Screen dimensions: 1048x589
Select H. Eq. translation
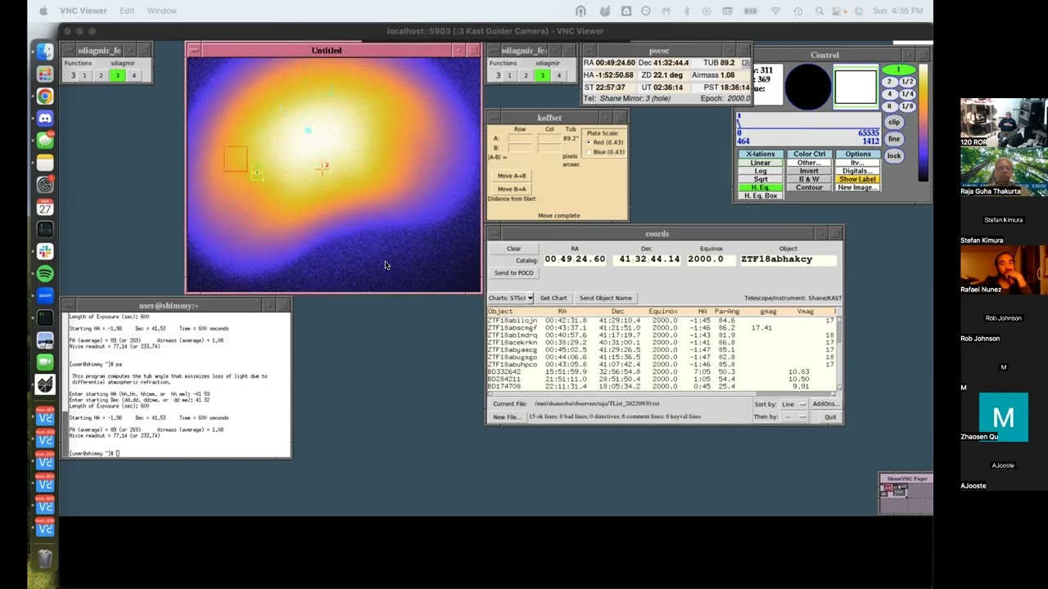click(x=761, y=187)
